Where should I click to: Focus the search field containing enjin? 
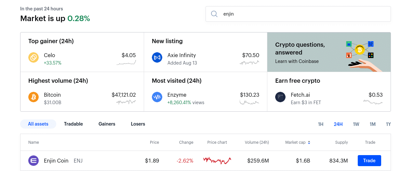pyautogui.click(x=298, y=14)
